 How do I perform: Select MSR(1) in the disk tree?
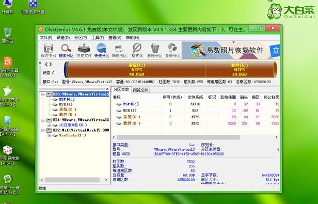click(66, 104)
